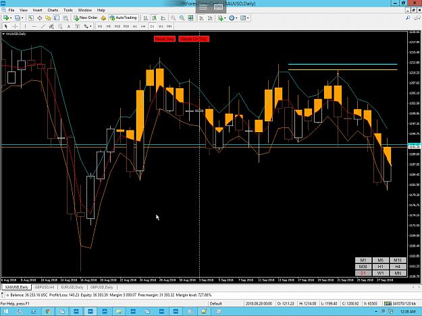This screenshot has width=422, height=316.
Task: Click the New Order button
Action: [x=86, y=18]
